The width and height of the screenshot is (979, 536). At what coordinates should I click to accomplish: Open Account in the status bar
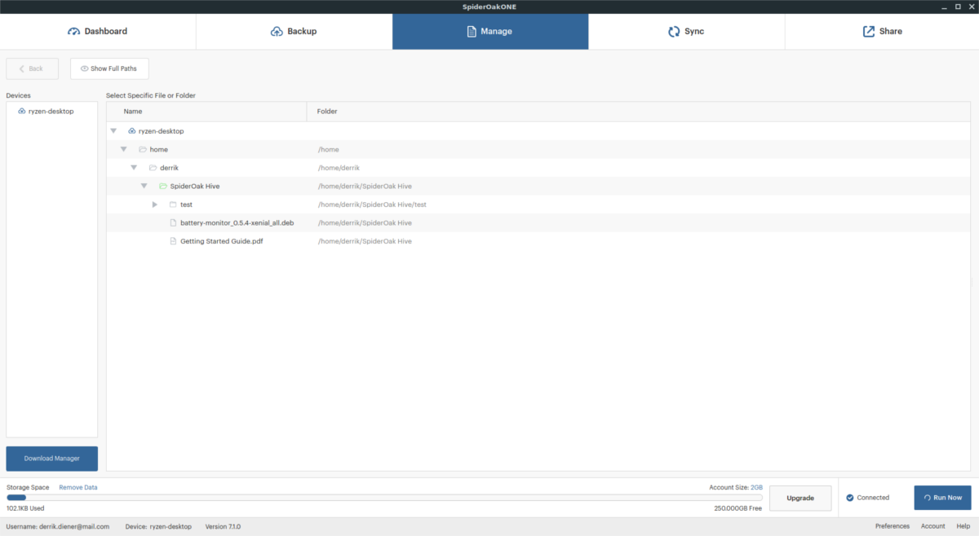933,526
